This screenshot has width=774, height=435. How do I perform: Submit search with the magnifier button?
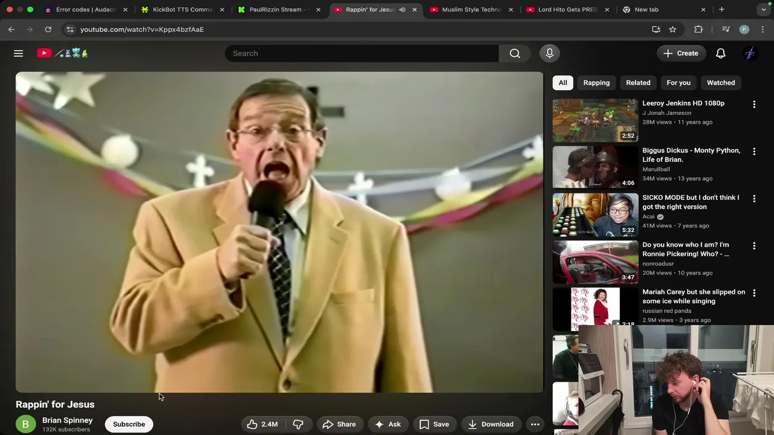(x=515, y=53)
